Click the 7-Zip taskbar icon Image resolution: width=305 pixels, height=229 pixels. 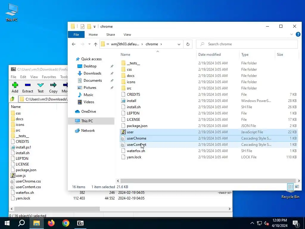click(80, 223)
